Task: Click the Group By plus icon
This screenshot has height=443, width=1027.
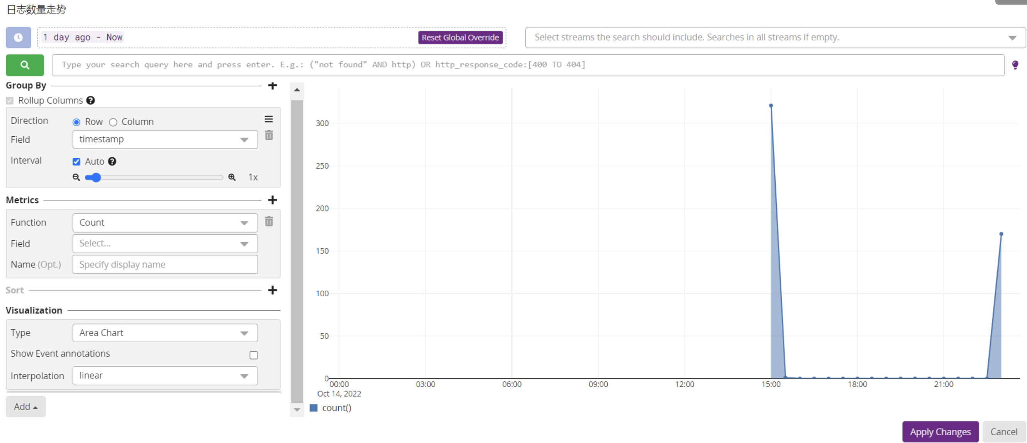Action: [272, 86]
